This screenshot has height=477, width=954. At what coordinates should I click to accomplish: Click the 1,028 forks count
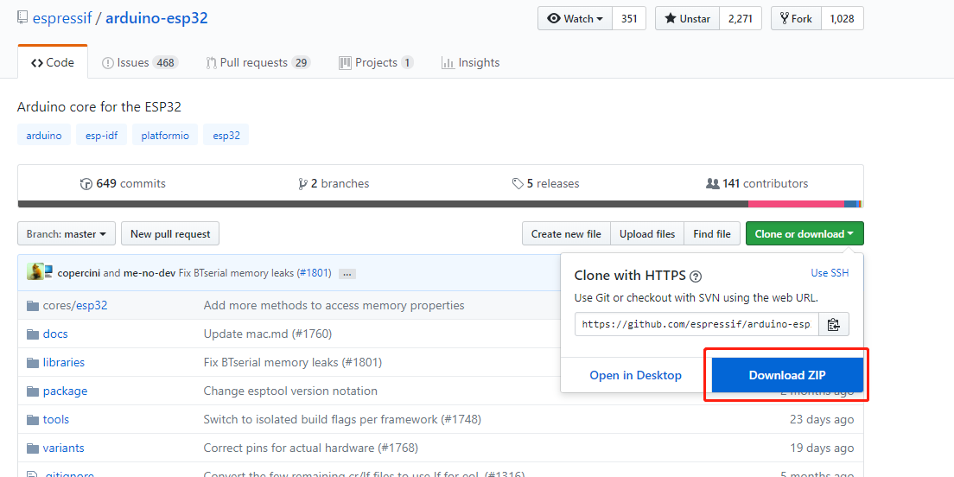click(842, 19)
